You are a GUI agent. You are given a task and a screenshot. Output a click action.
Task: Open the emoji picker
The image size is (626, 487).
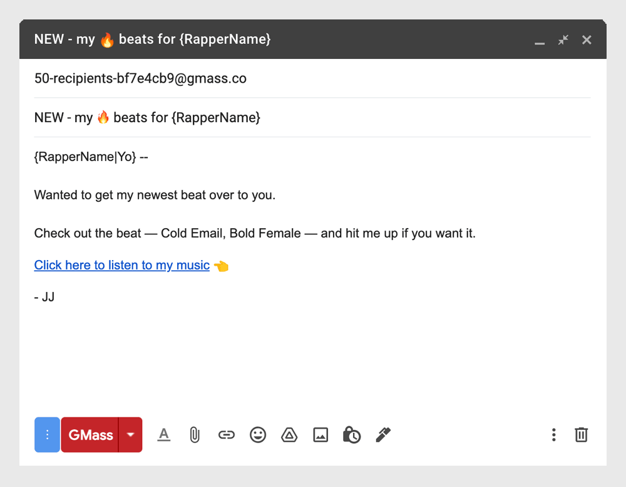tap(258, 434)
